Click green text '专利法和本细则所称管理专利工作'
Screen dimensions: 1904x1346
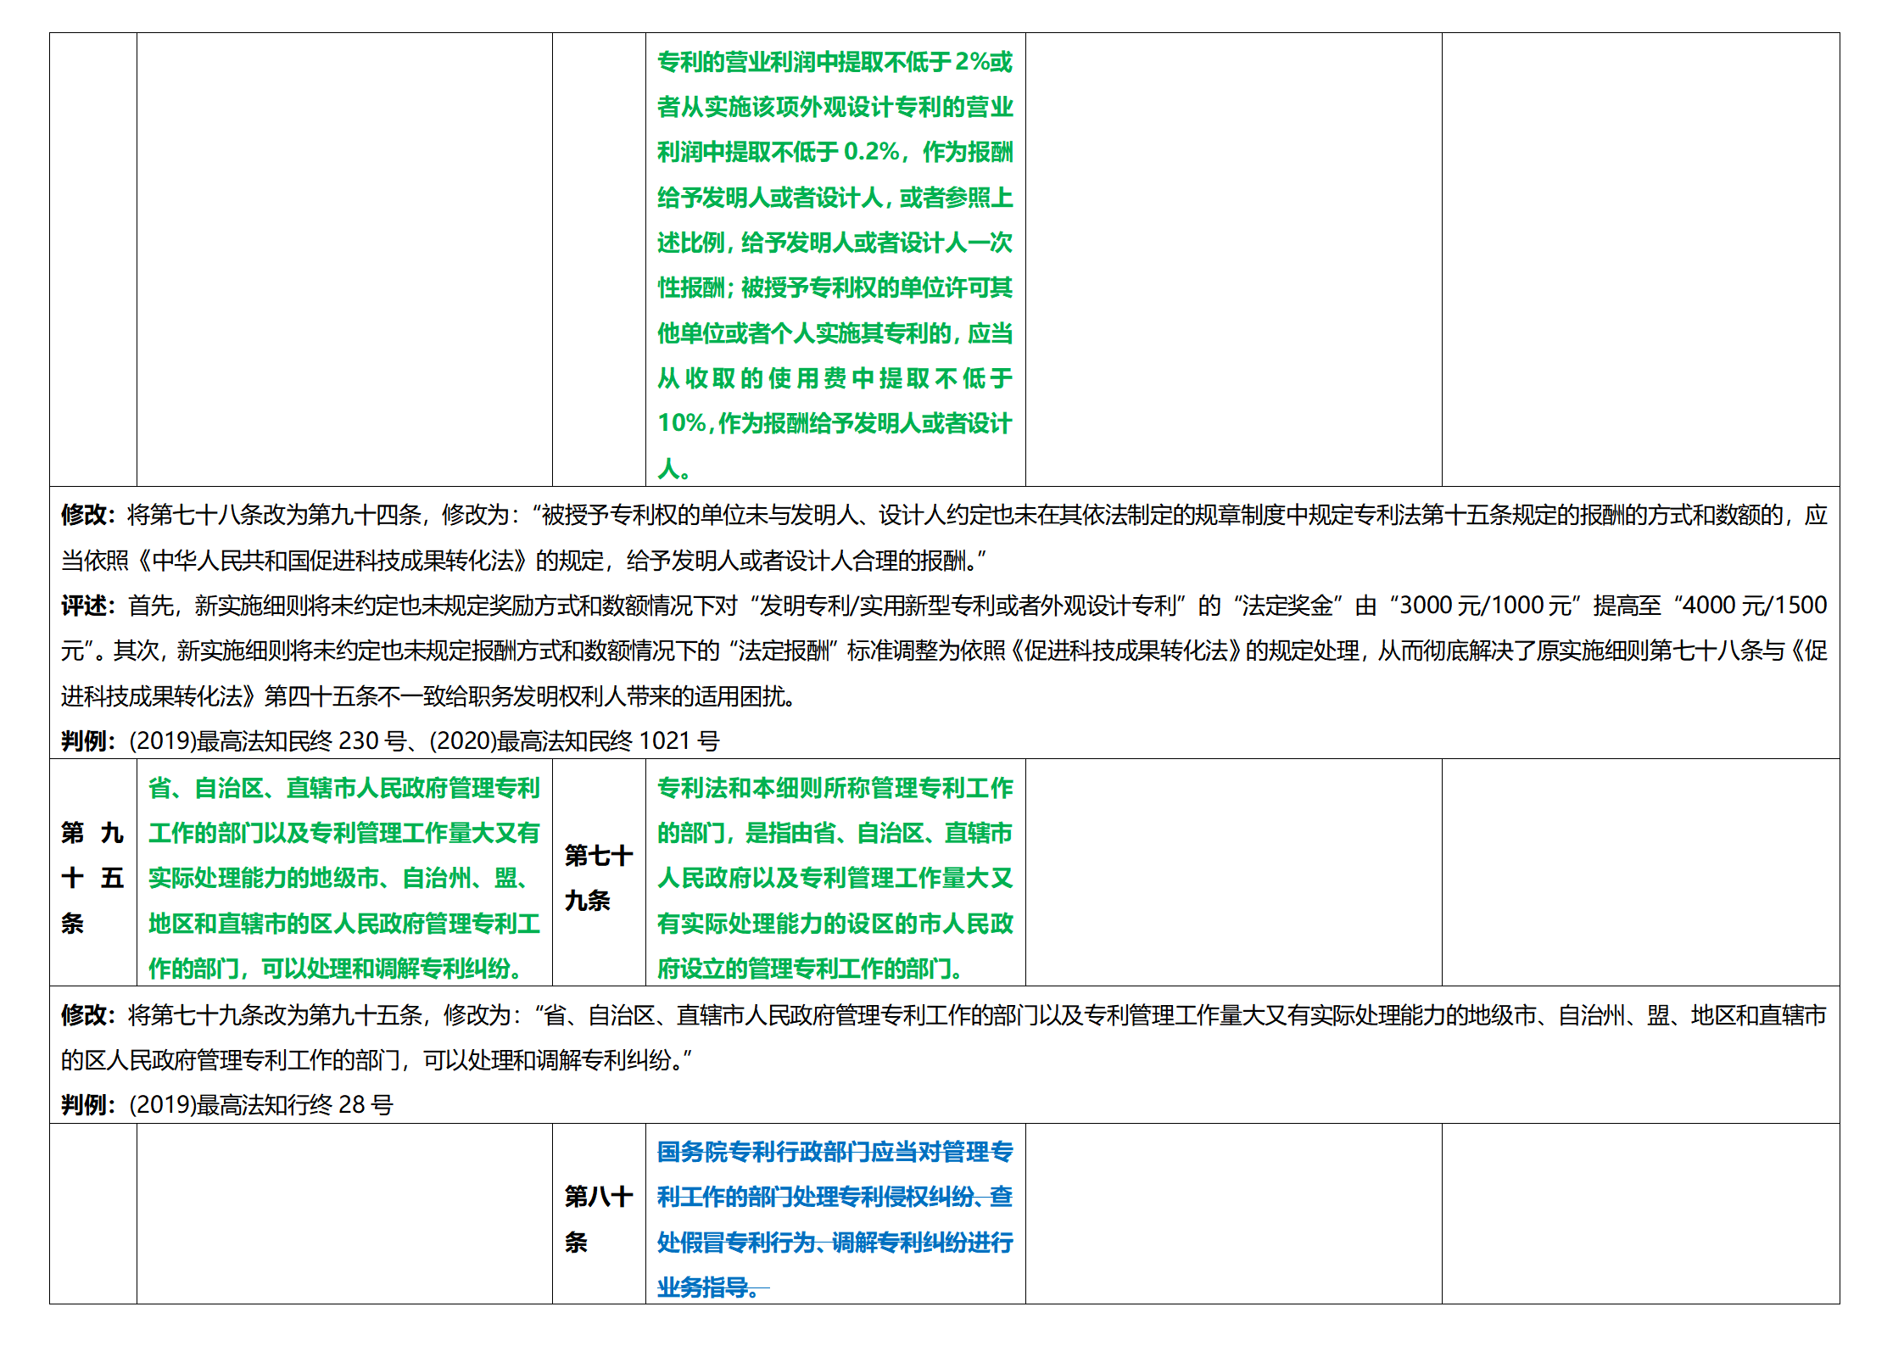(835, 788)
